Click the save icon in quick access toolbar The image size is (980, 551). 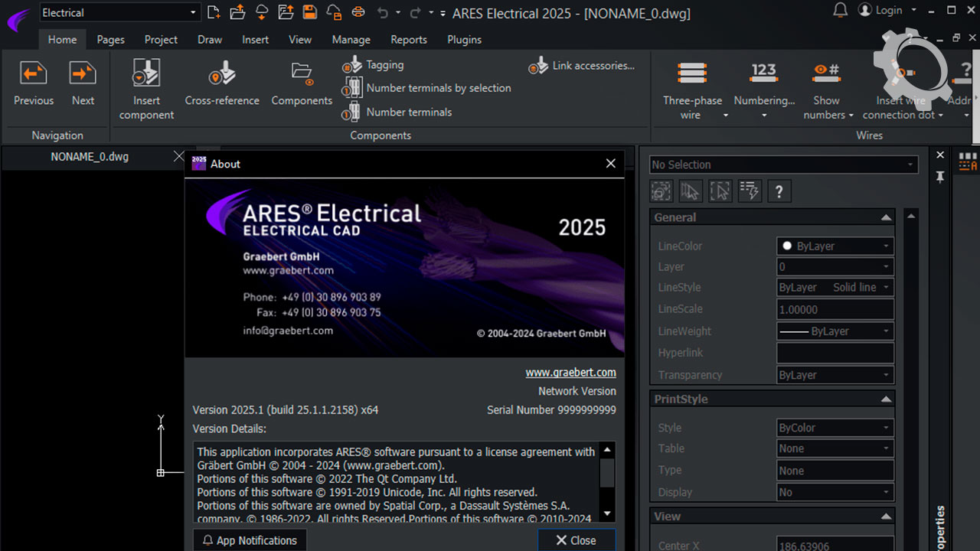[x=309, y=12]
